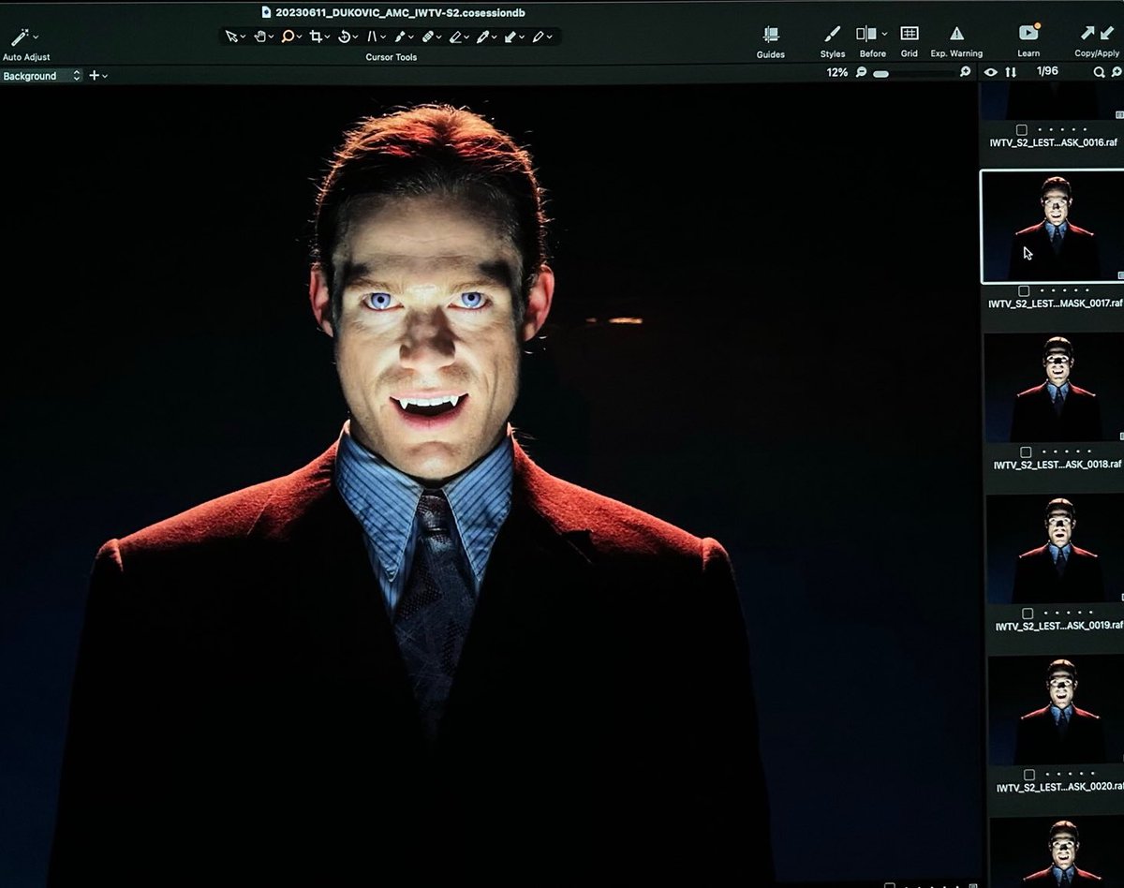Image resolution: width=1124 pixels, height=888 pixels.
Task: Click the file name IWTV_S2_LEST...ASK_0016.raf
Action: click(x=1054, y=142)
